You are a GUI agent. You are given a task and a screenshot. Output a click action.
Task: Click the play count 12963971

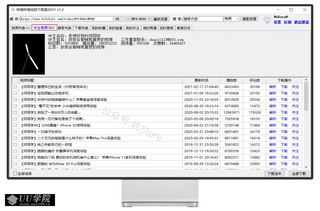(231, 113)
